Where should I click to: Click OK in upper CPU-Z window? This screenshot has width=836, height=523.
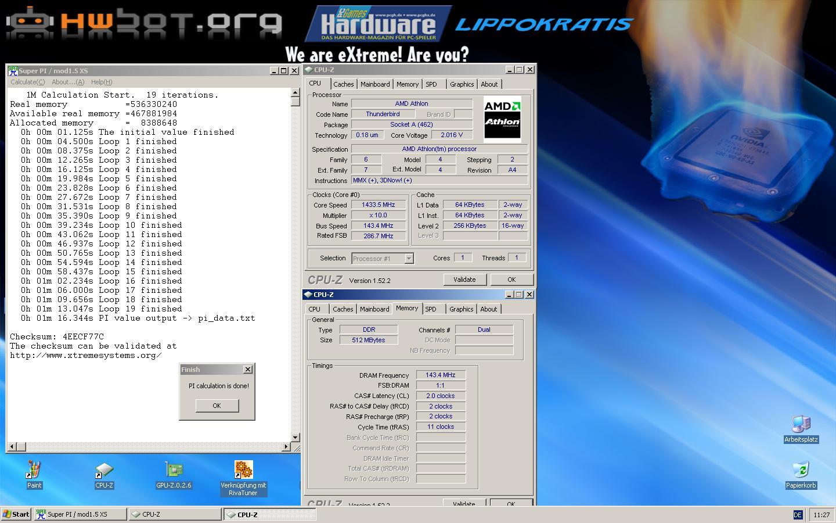(x=511, y=280)
